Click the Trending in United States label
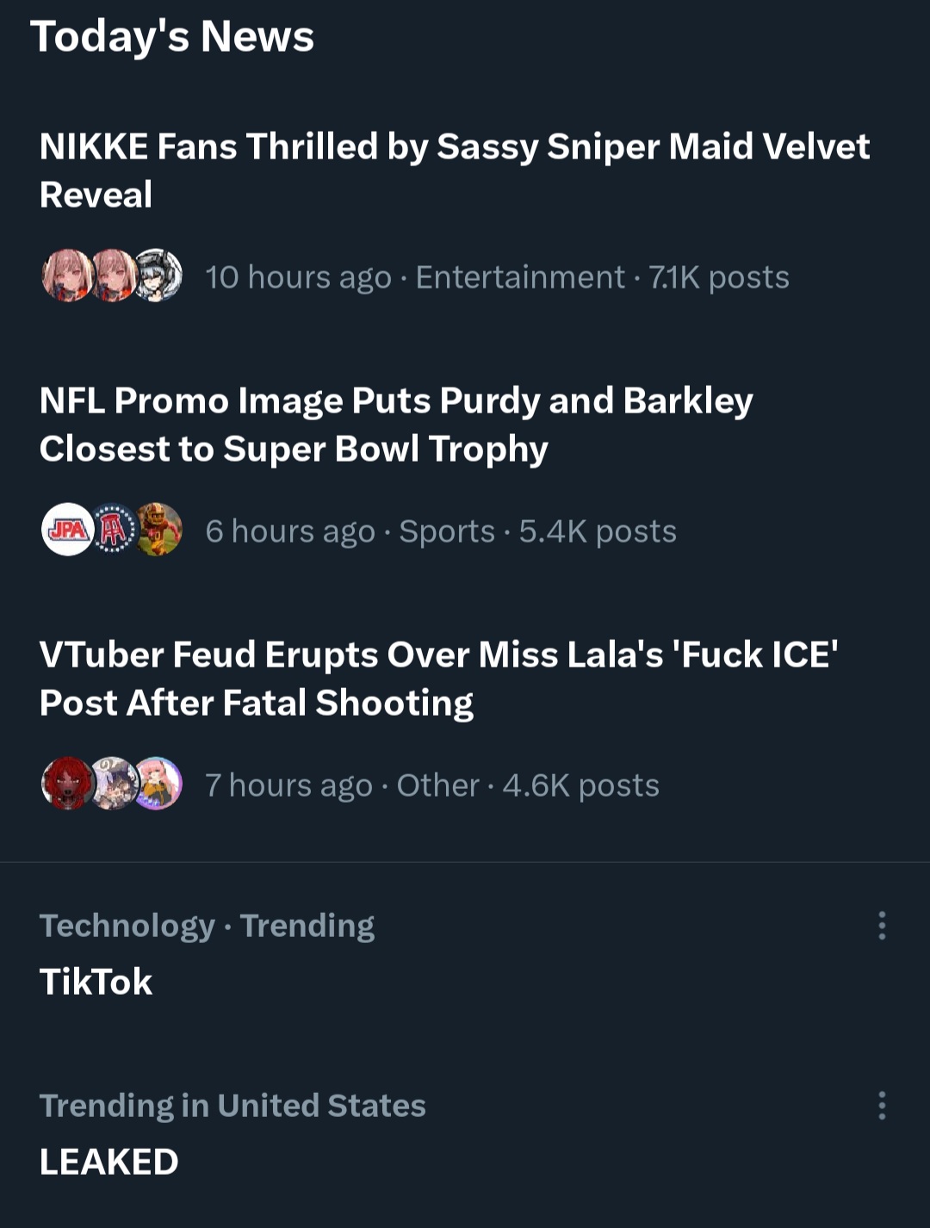The height and width of the screenshot is (1228, 930). [232, 1106]
